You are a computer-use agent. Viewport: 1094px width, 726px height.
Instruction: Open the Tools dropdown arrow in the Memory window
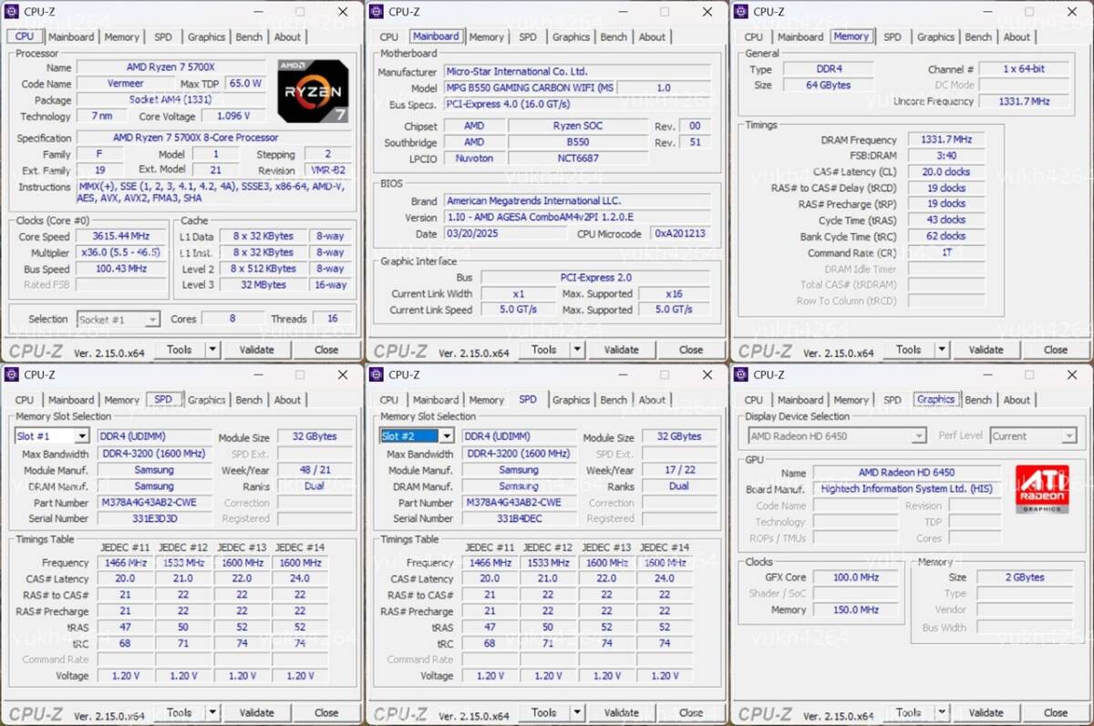pos(942,350)
